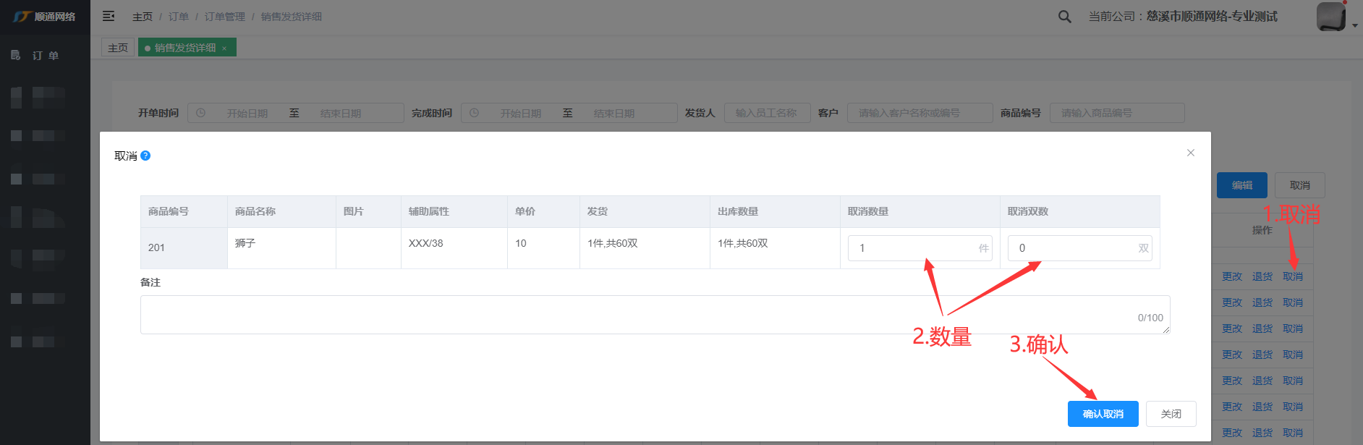
Task: Click the first row 退货 link
Action: coord(1262,276)
